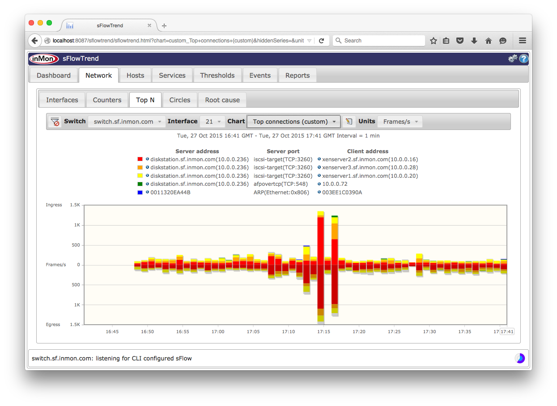Open the Interface dropdown showing 21

[x=213, y=121]
